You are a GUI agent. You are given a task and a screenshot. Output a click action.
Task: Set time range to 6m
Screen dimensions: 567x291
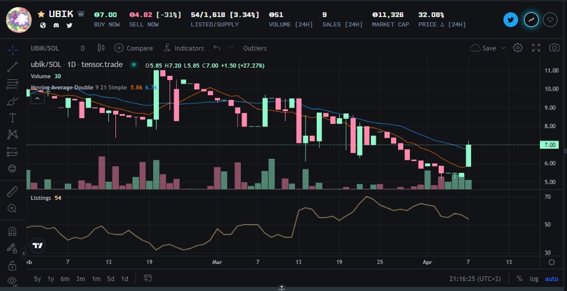pos(65,279)
